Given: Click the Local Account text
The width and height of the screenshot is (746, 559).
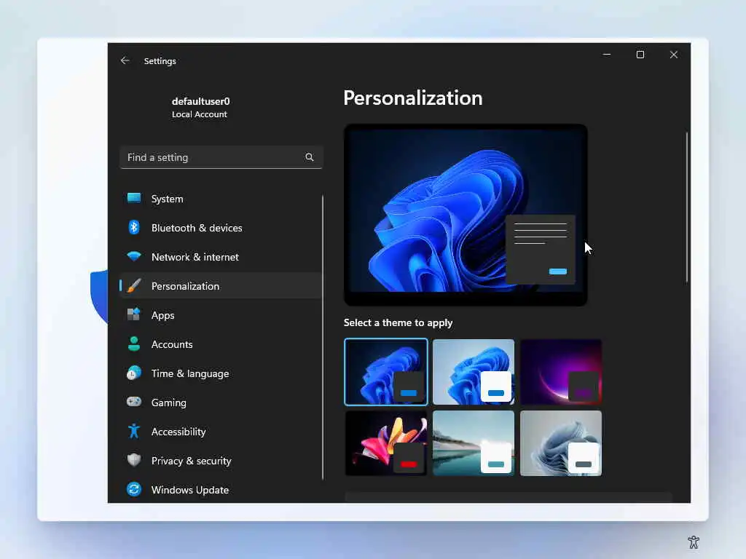Looking at the screenshot, I should pos(200,114).
